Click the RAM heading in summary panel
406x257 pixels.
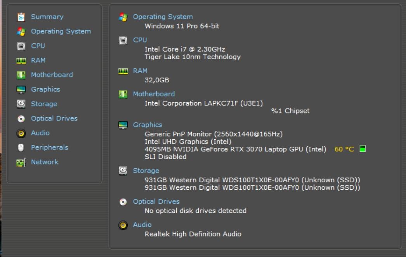pos(140,71)
